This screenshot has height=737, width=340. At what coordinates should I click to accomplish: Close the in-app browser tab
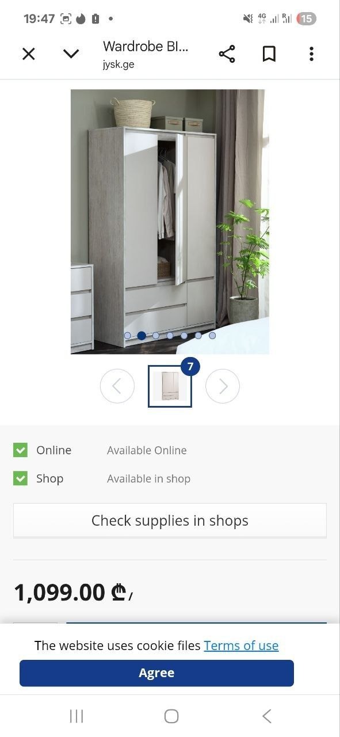click(28, 54)
